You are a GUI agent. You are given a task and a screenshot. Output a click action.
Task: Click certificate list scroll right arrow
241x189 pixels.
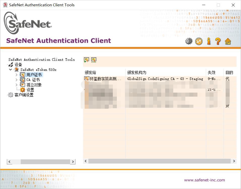click(x=234, y=161)
